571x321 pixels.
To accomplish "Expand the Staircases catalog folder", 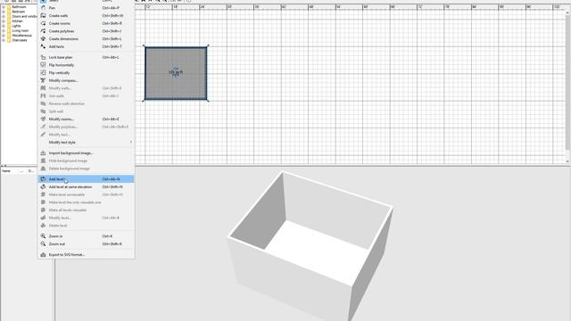I will 4,40.
